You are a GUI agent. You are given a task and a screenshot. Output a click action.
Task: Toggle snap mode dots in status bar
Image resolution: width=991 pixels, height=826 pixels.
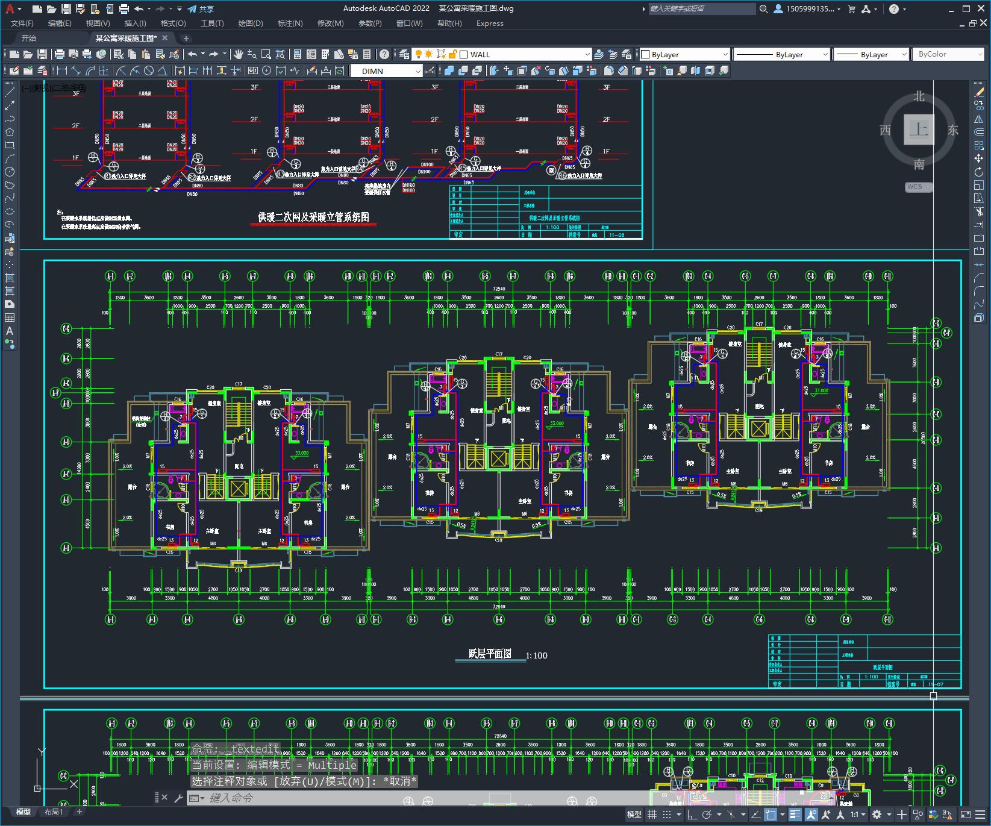coord(667,815)
